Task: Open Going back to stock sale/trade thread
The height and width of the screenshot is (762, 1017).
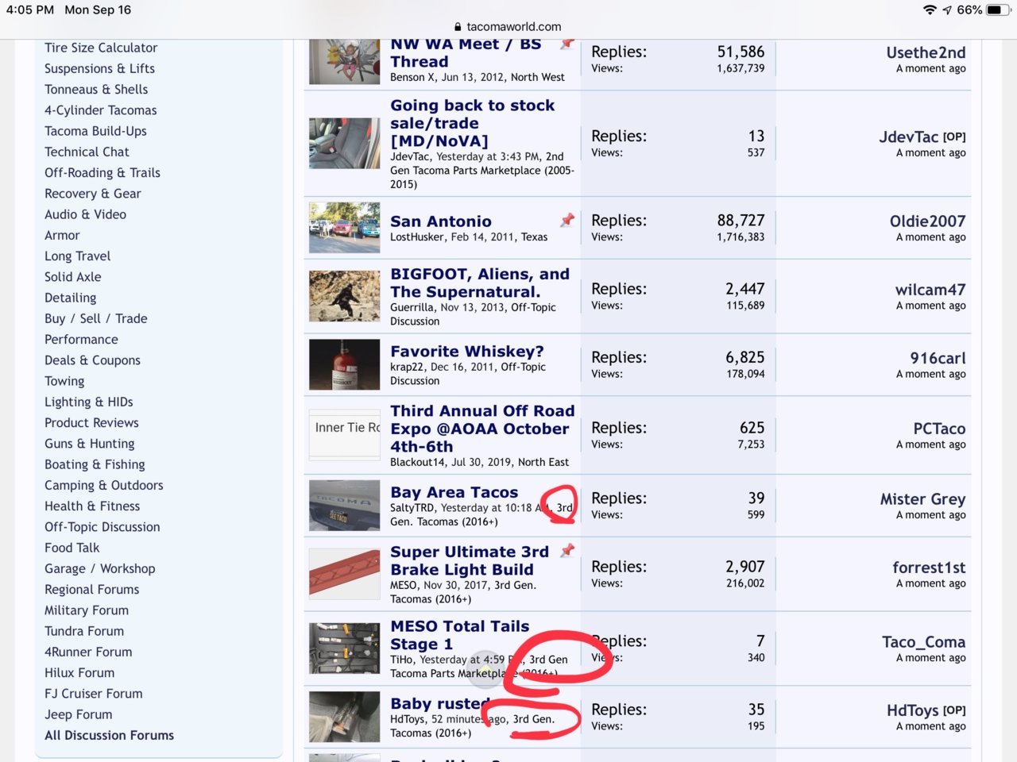Action: click(x=473, y=123)
